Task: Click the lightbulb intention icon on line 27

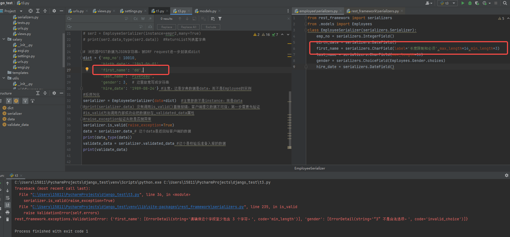Action: click(x=87, y=69)
